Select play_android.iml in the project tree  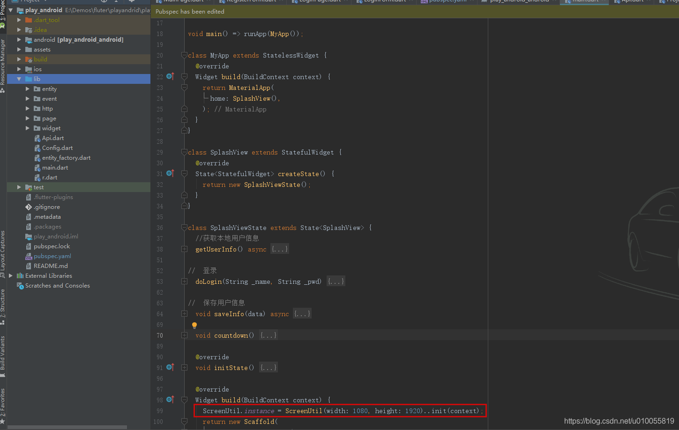(x=56, y=237)
